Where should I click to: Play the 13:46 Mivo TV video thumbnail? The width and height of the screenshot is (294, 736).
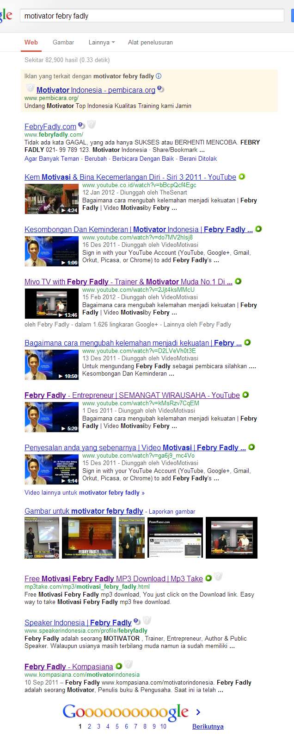pos(52,303)
